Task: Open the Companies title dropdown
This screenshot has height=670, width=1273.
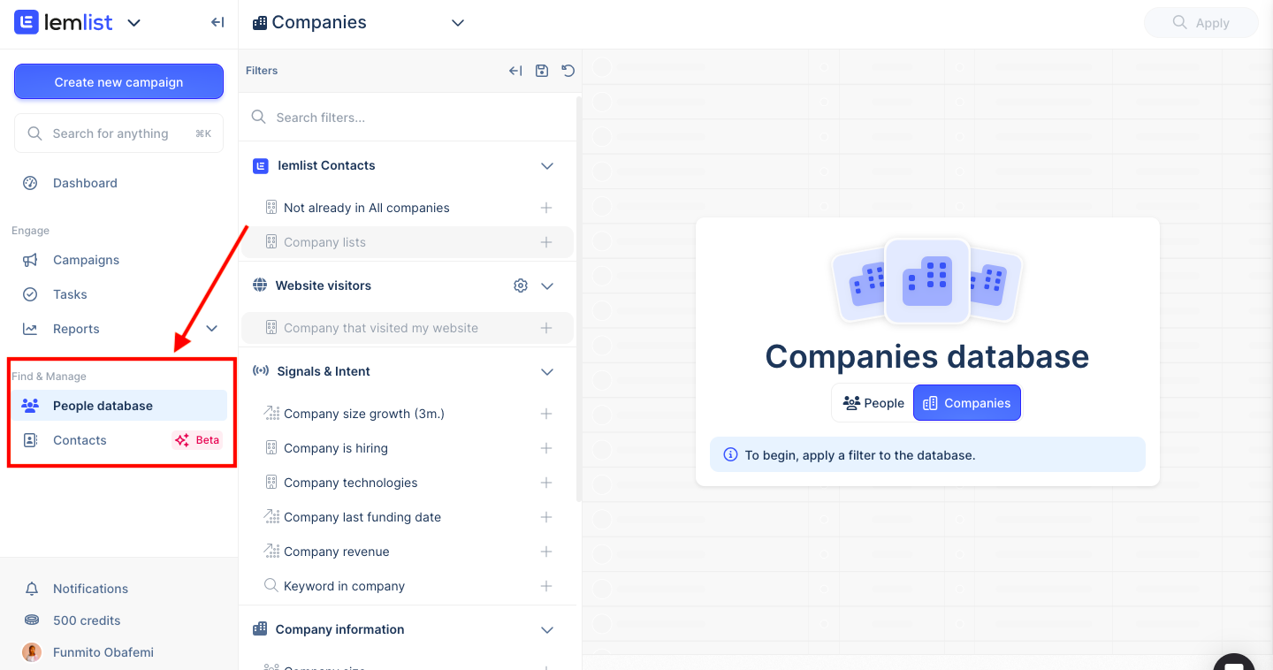Action: pyautogui.click(x=458, y=23)
